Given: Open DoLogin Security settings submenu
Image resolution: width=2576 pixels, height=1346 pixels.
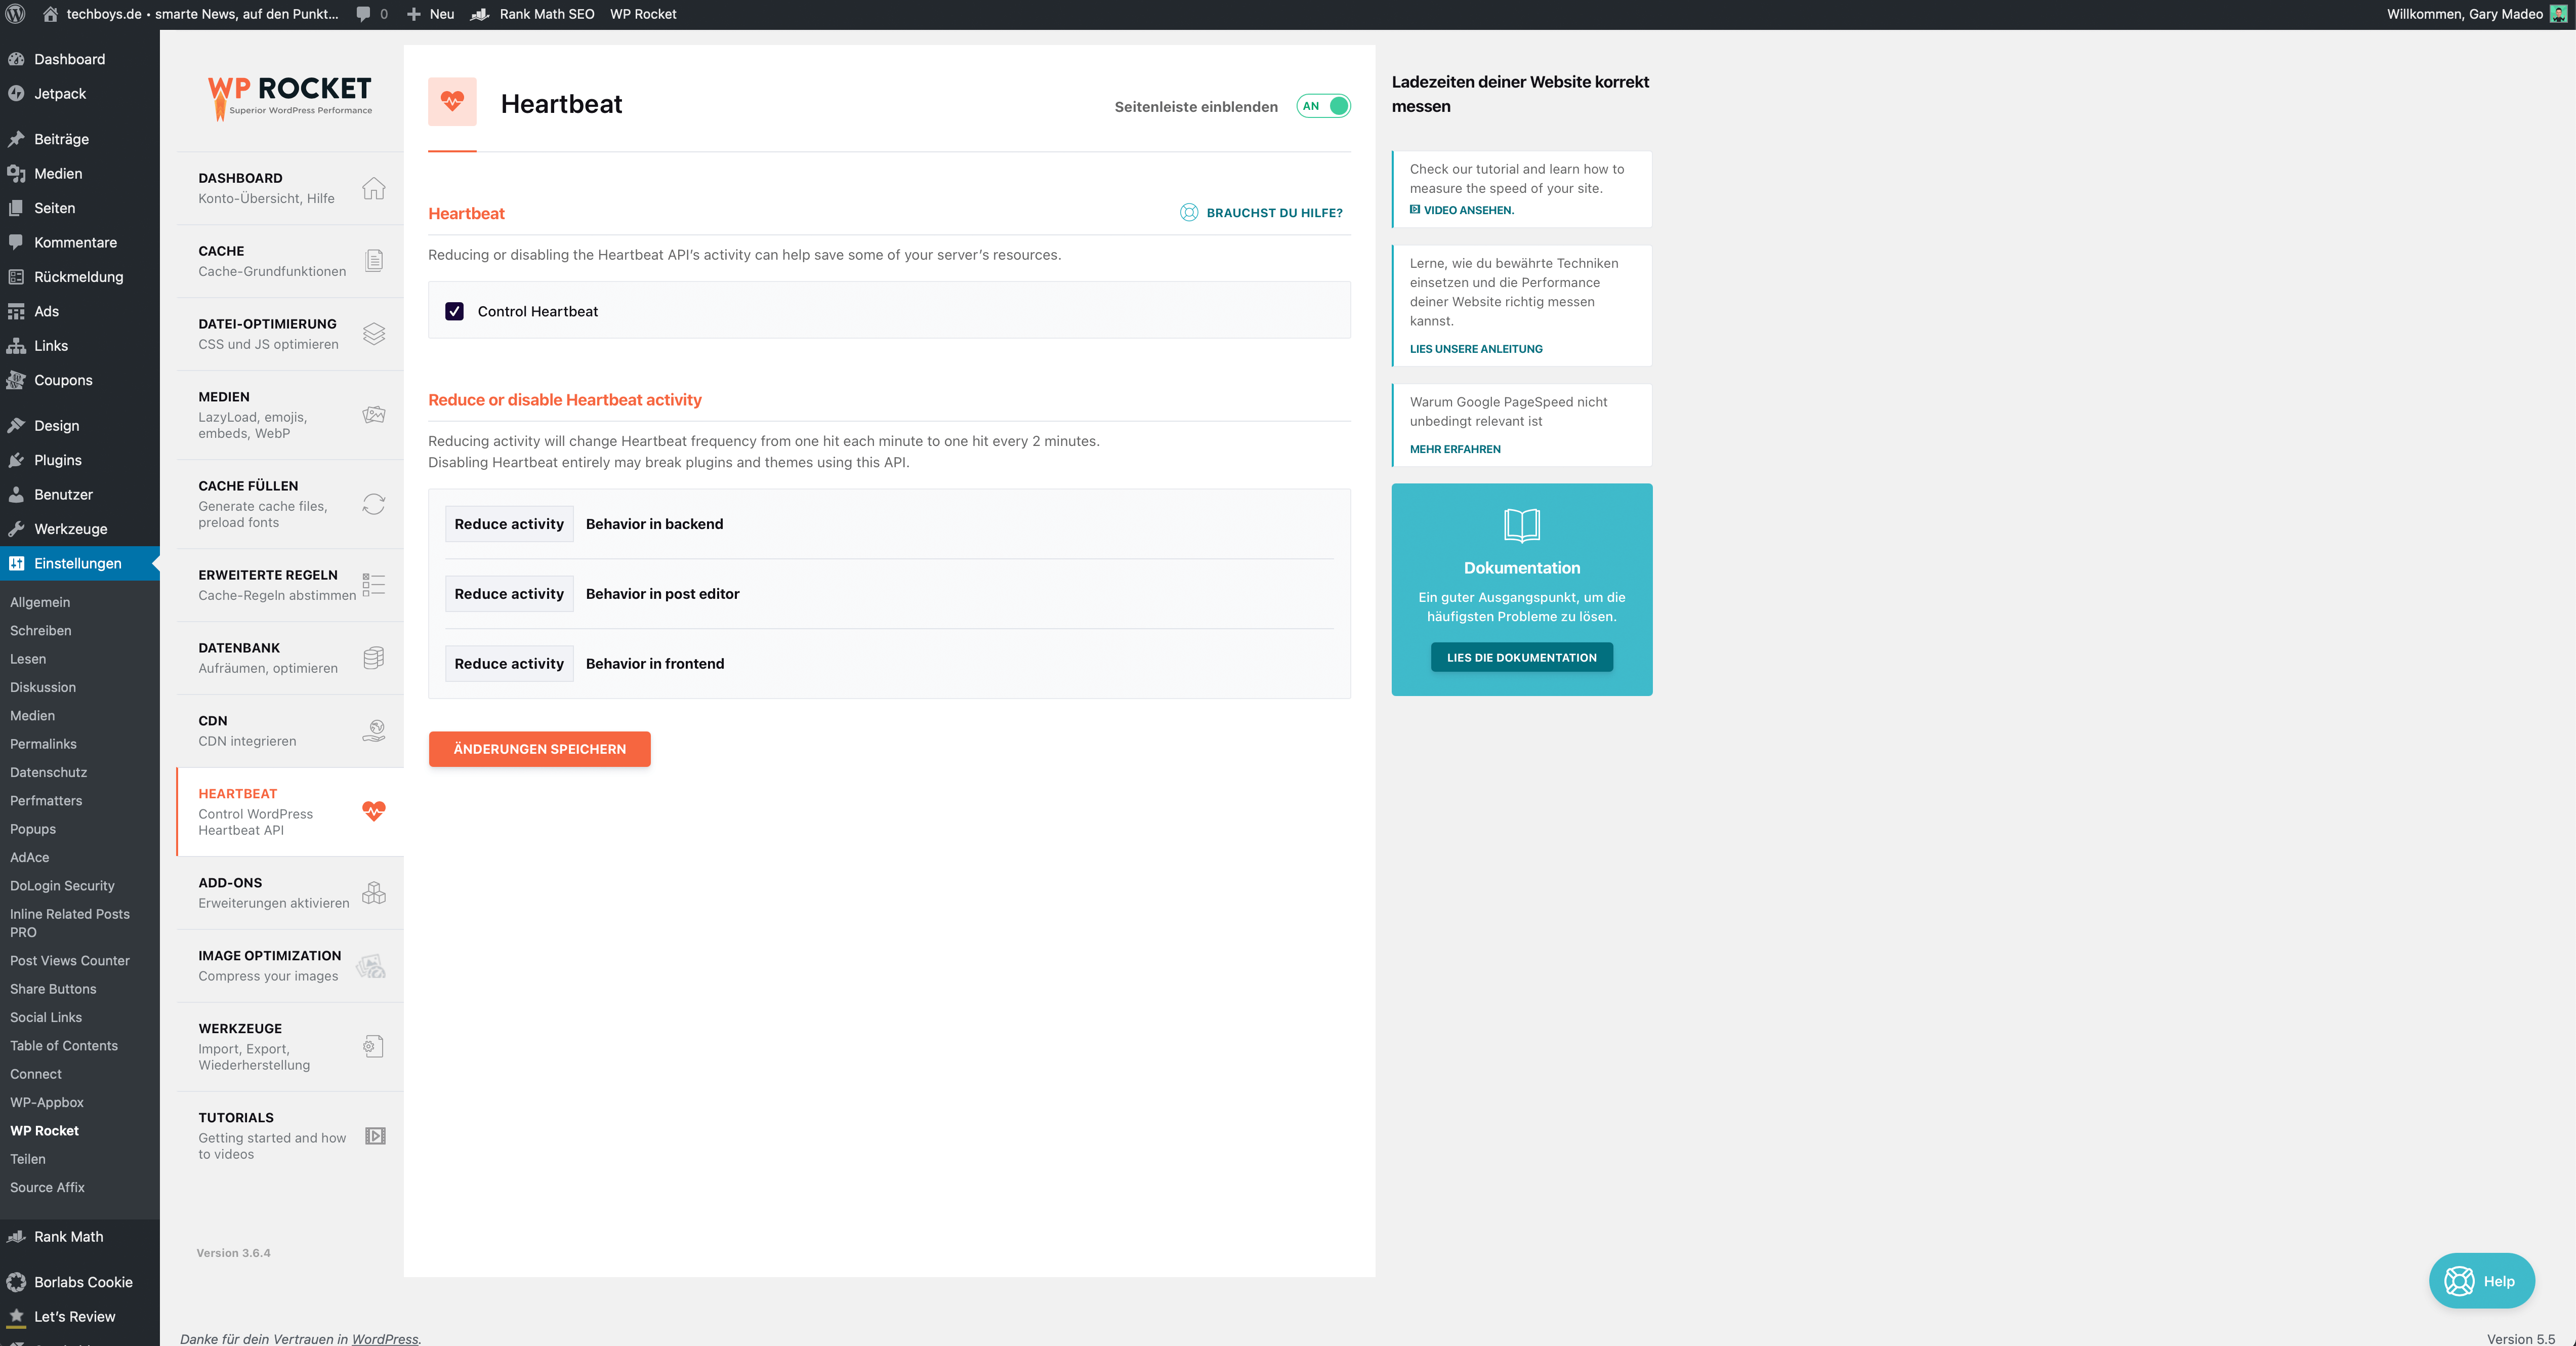Looking at the screenshot, I should click(62, 886).
